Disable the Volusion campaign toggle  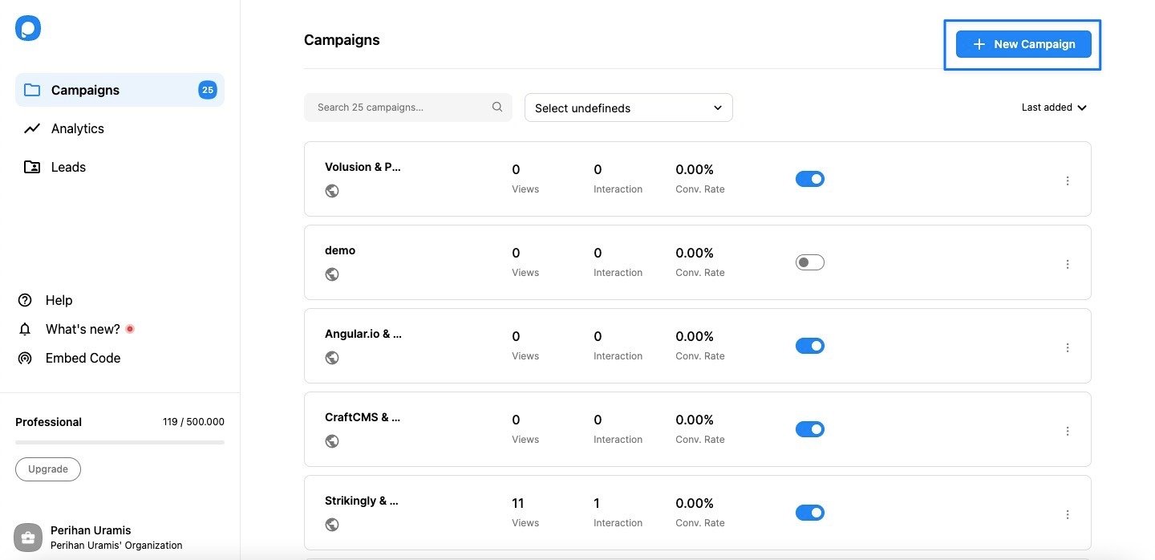coord(810,179)
